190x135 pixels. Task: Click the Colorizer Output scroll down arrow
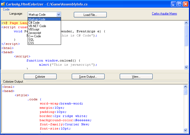tap(185, 130)
